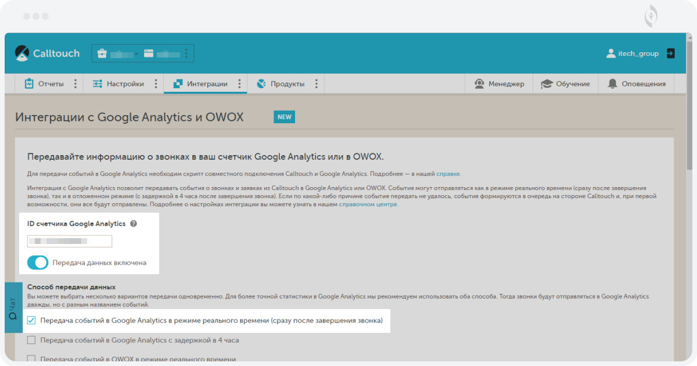Open the справочном центре link
This screenshot has width=697, height=366.
coord(368,204)
